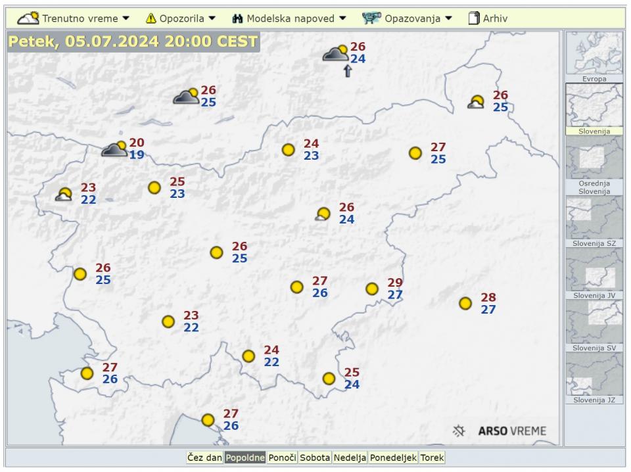
Task: Click the wind arrow below the top cloud icon
Action: click(x=348, y=70)
